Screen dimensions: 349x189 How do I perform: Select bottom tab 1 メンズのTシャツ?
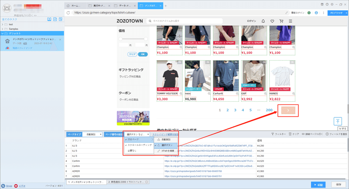point(86,182)
